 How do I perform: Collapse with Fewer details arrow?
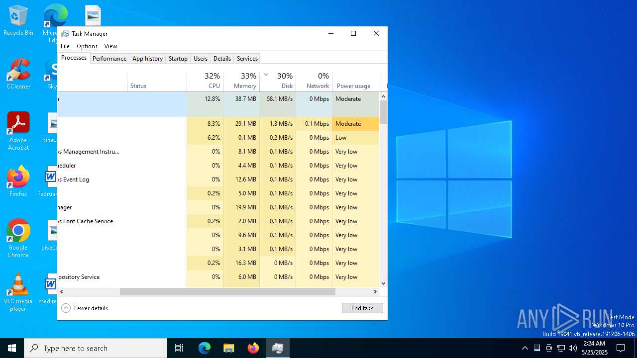point(66,308)
